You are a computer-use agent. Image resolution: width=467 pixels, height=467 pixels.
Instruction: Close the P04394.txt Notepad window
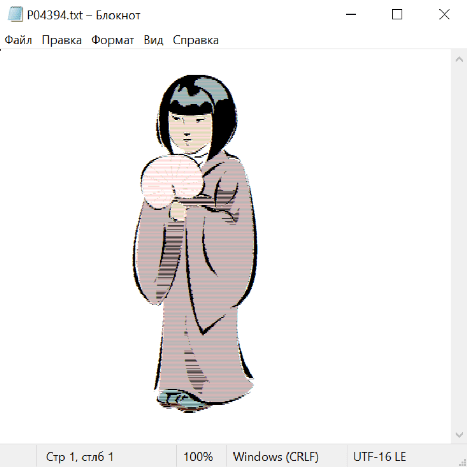[444, 15]
